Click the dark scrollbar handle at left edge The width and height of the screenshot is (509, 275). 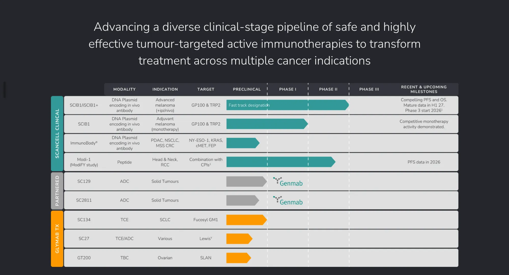tap(5, 90)
